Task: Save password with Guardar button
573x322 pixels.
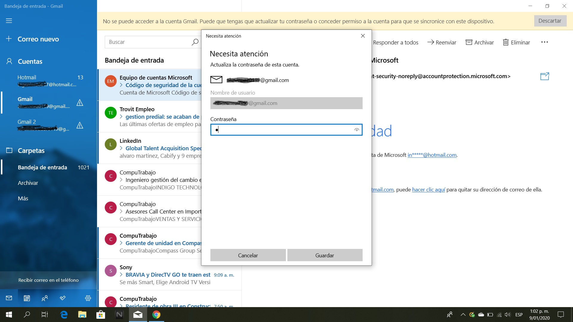Action: (325, 255)
